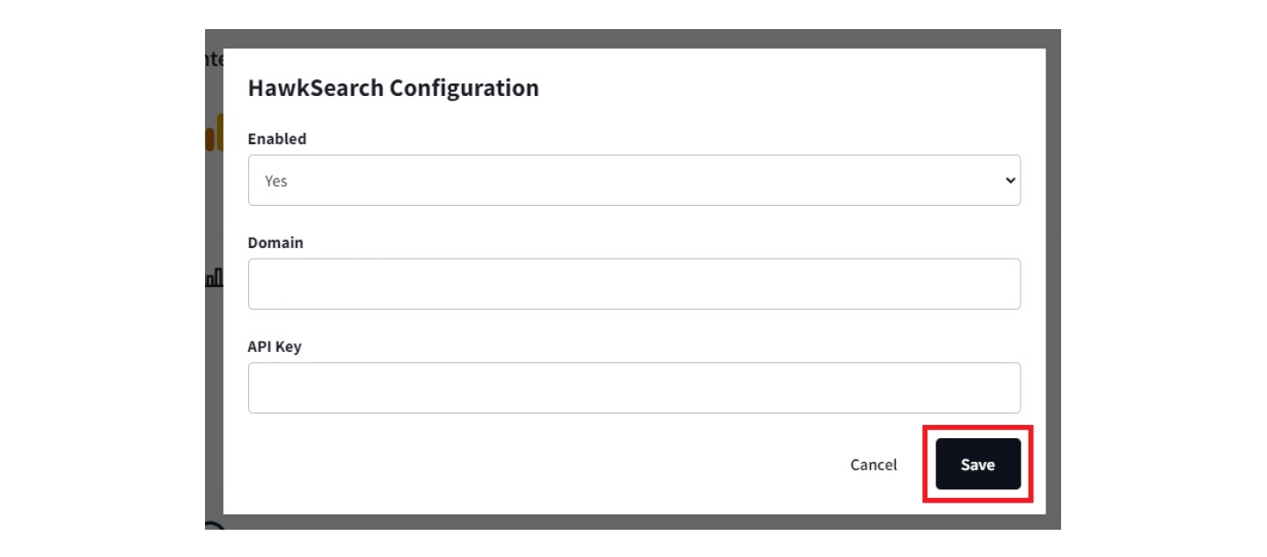Cancel the HawkSearch configuration dialog
1267x557 pixels.
tap(875, 465)
